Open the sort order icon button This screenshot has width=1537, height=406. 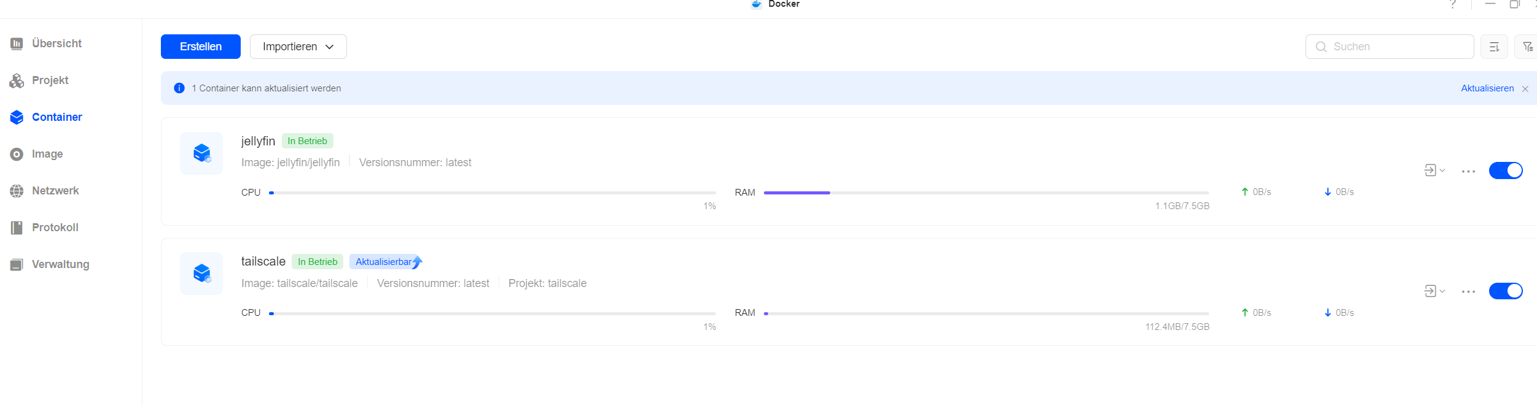tap(1495, 47)
